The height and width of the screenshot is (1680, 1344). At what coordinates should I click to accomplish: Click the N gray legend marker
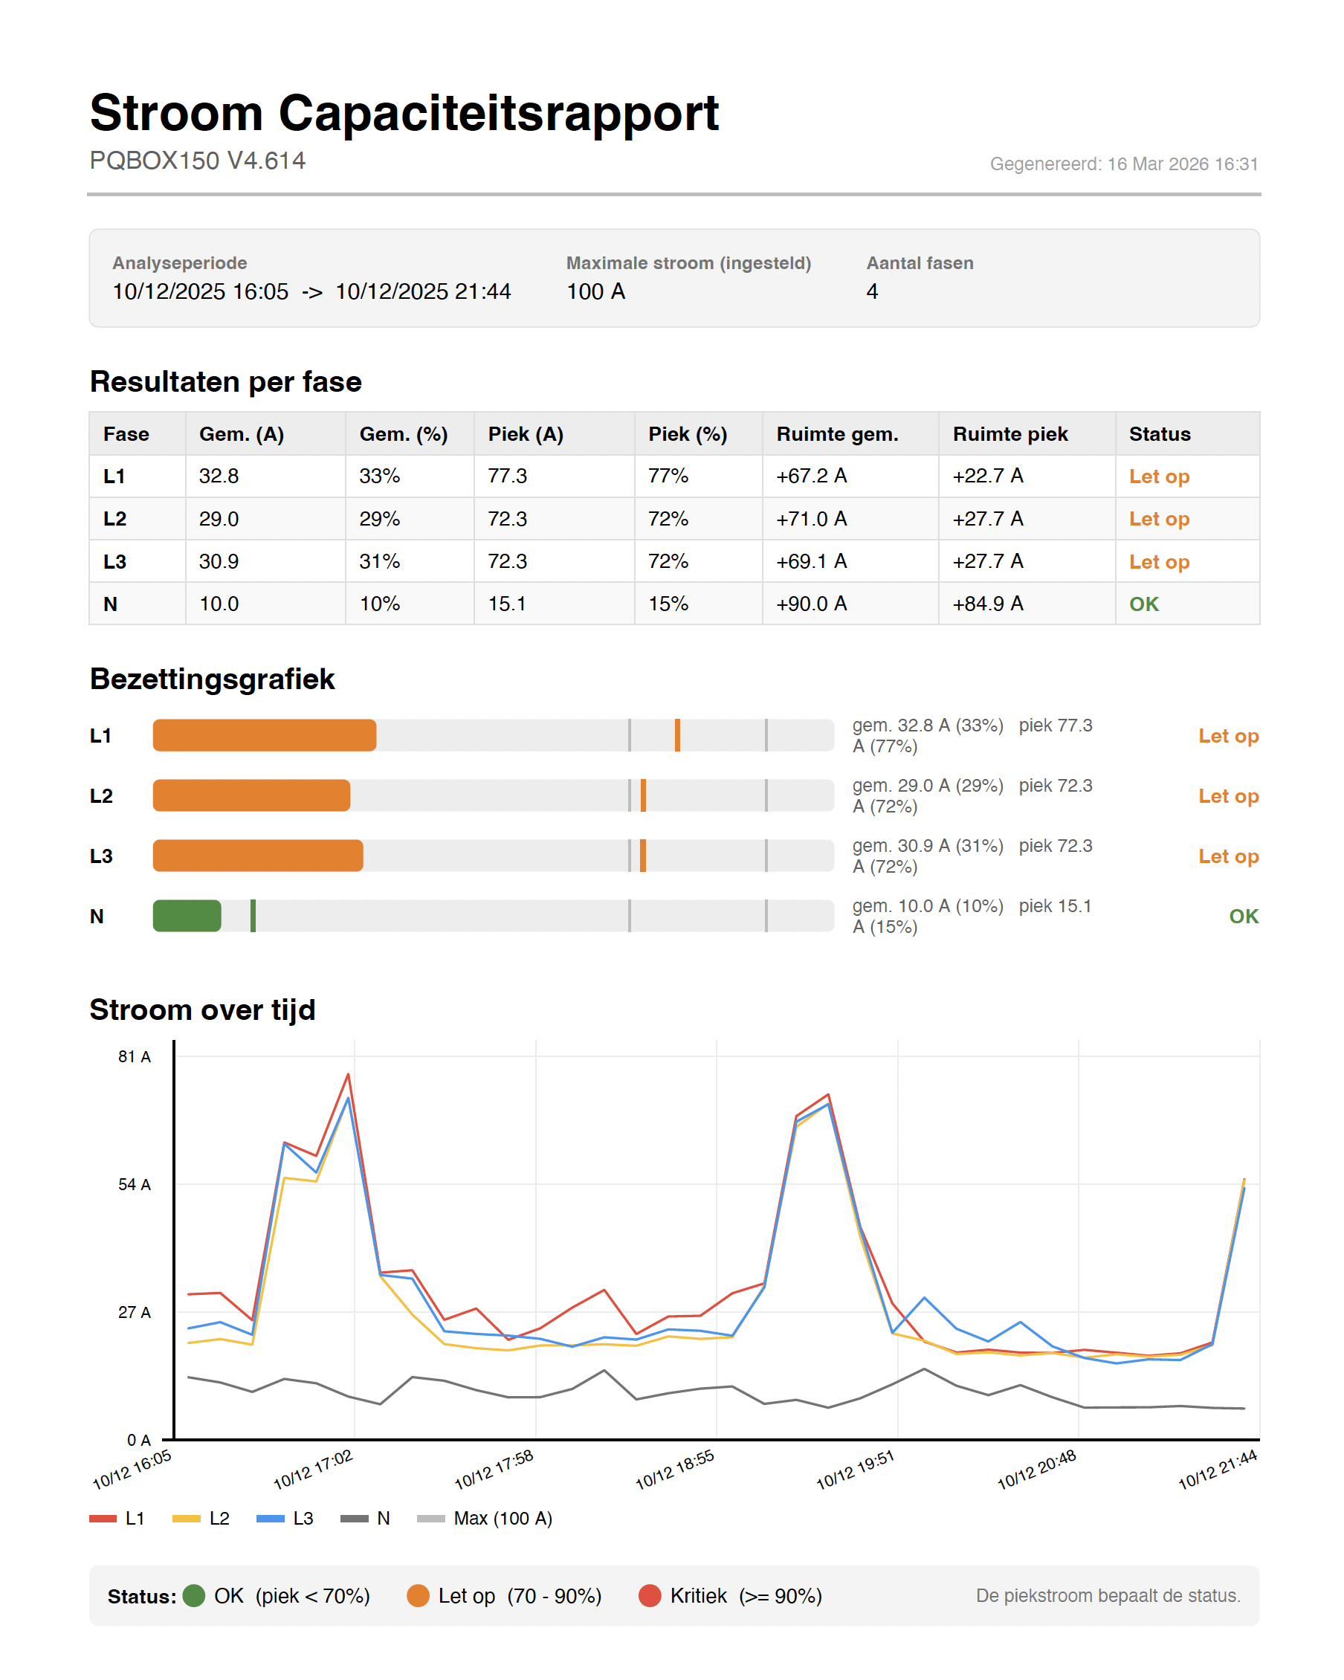[x=355, y=1518]
